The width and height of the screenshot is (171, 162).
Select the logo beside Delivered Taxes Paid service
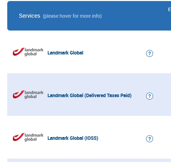click(x=28, y=94)
